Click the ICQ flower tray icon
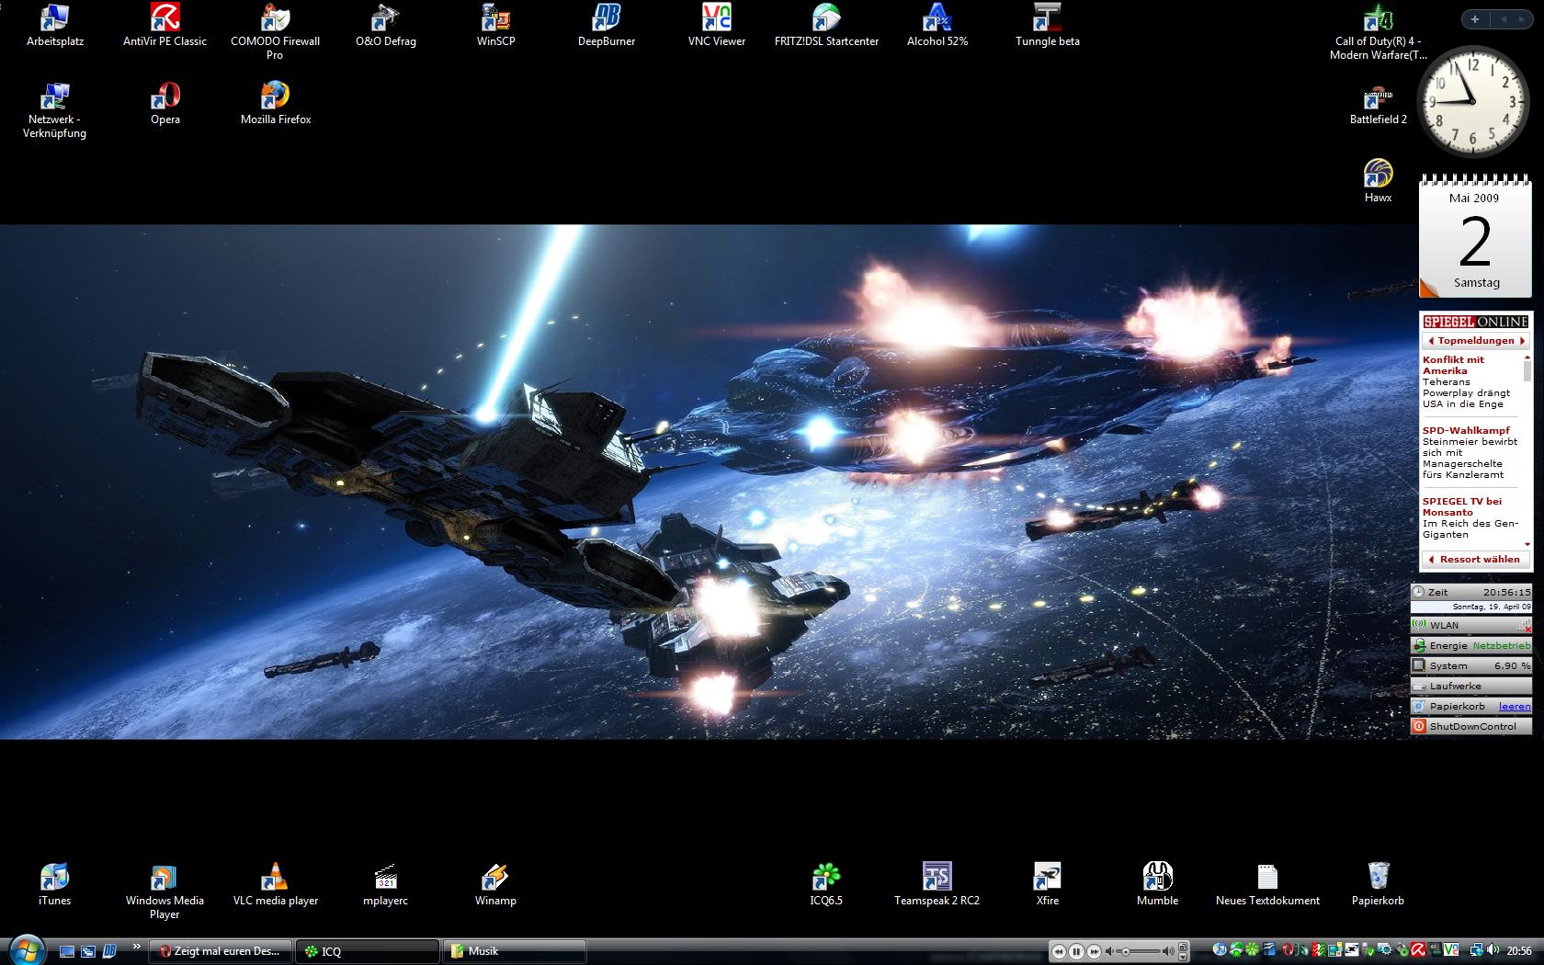Viewport: 1544px width, 965px height. [1252, 950]
